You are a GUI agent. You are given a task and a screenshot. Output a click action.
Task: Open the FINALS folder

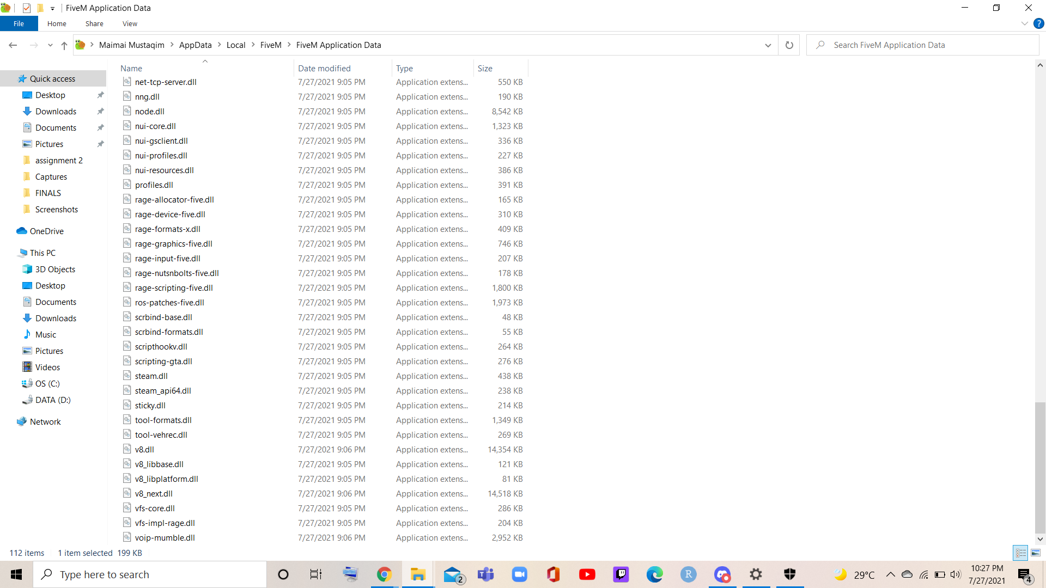[x=48, y=193]
